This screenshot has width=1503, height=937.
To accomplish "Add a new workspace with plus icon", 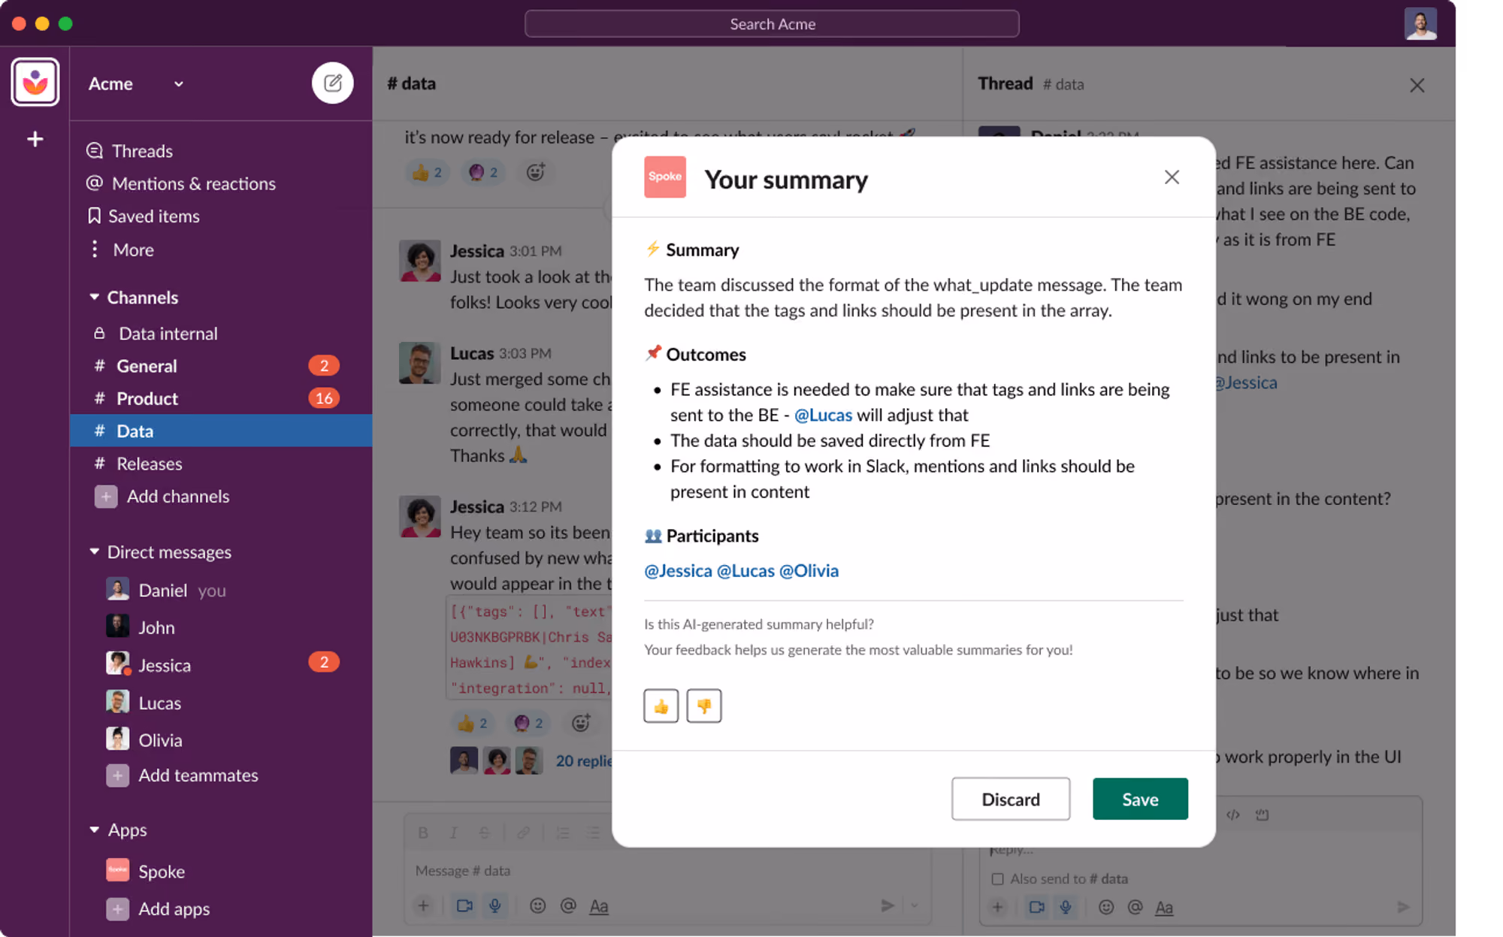I will coord(35,139).
